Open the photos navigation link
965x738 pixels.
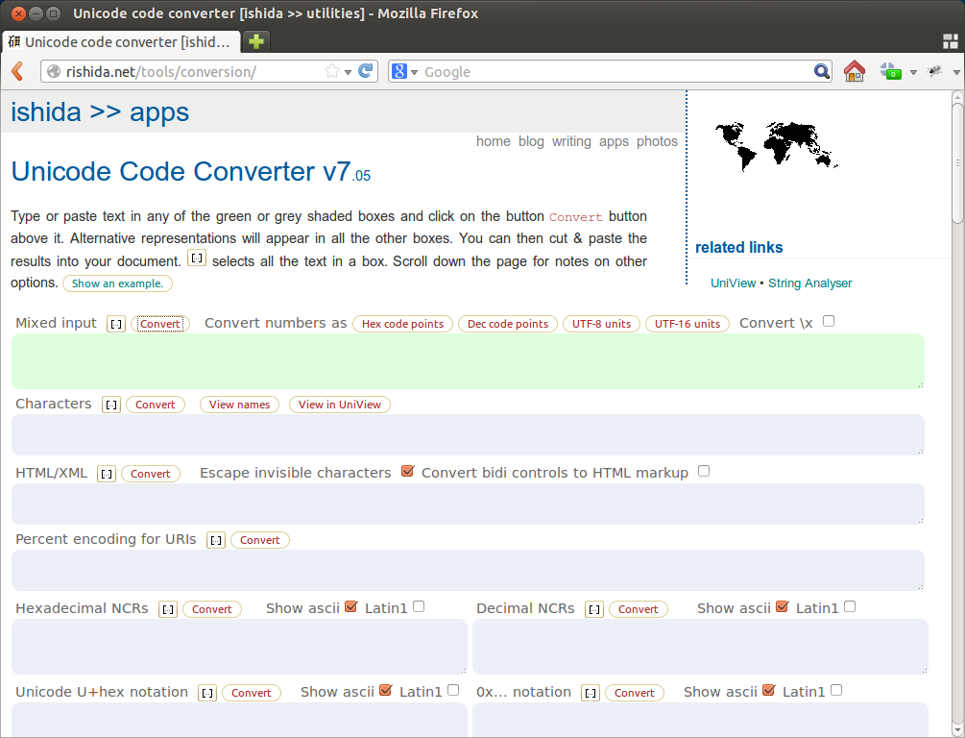coord(657,141)
